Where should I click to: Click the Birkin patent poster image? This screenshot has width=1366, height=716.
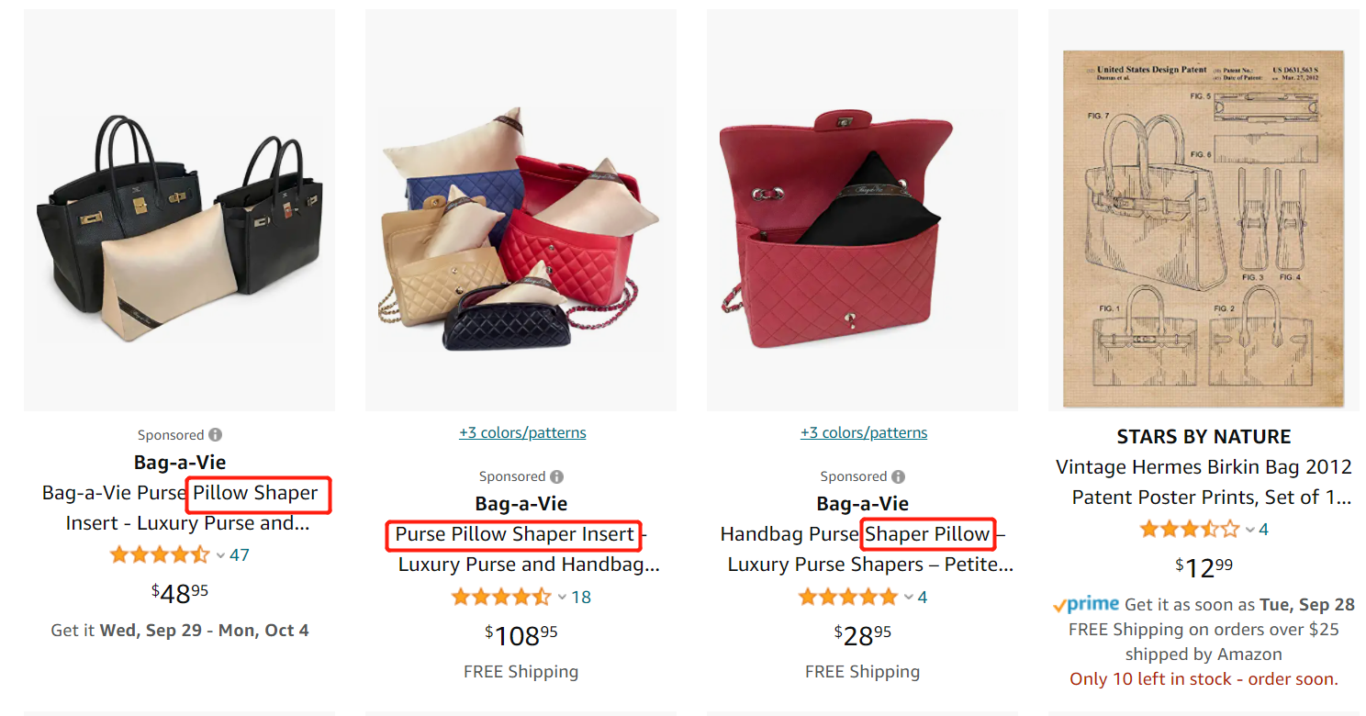pos(1204,228)
